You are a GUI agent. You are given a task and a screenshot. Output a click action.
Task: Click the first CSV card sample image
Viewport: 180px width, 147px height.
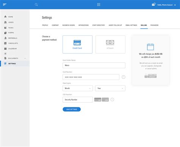pos(98,100)
